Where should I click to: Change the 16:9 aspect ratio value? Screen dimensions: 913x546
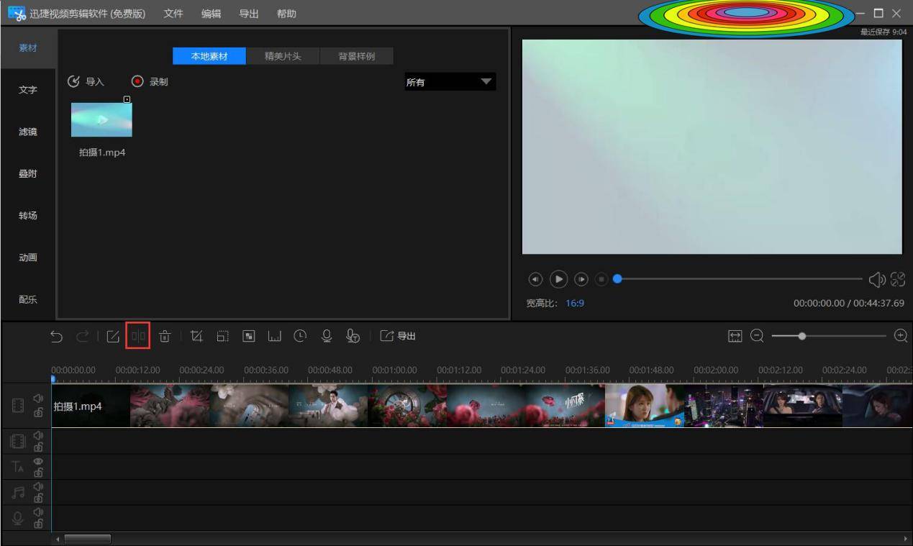tap(575, 303)
